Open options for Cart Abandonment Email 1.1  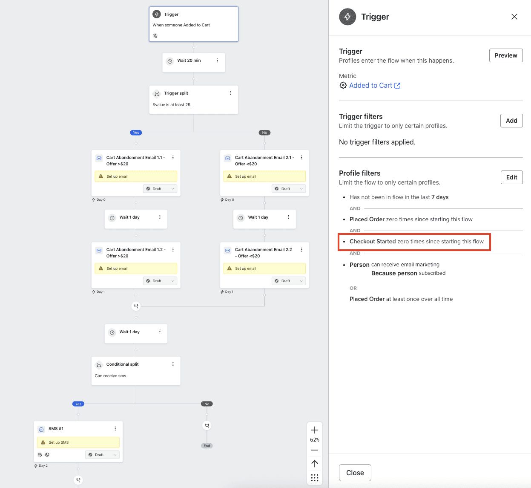tap(173, 158)
